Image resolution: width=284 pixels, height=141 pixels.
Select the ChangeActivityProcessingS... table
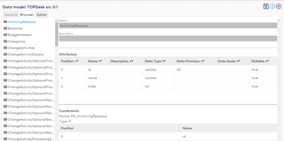point(31,139)
